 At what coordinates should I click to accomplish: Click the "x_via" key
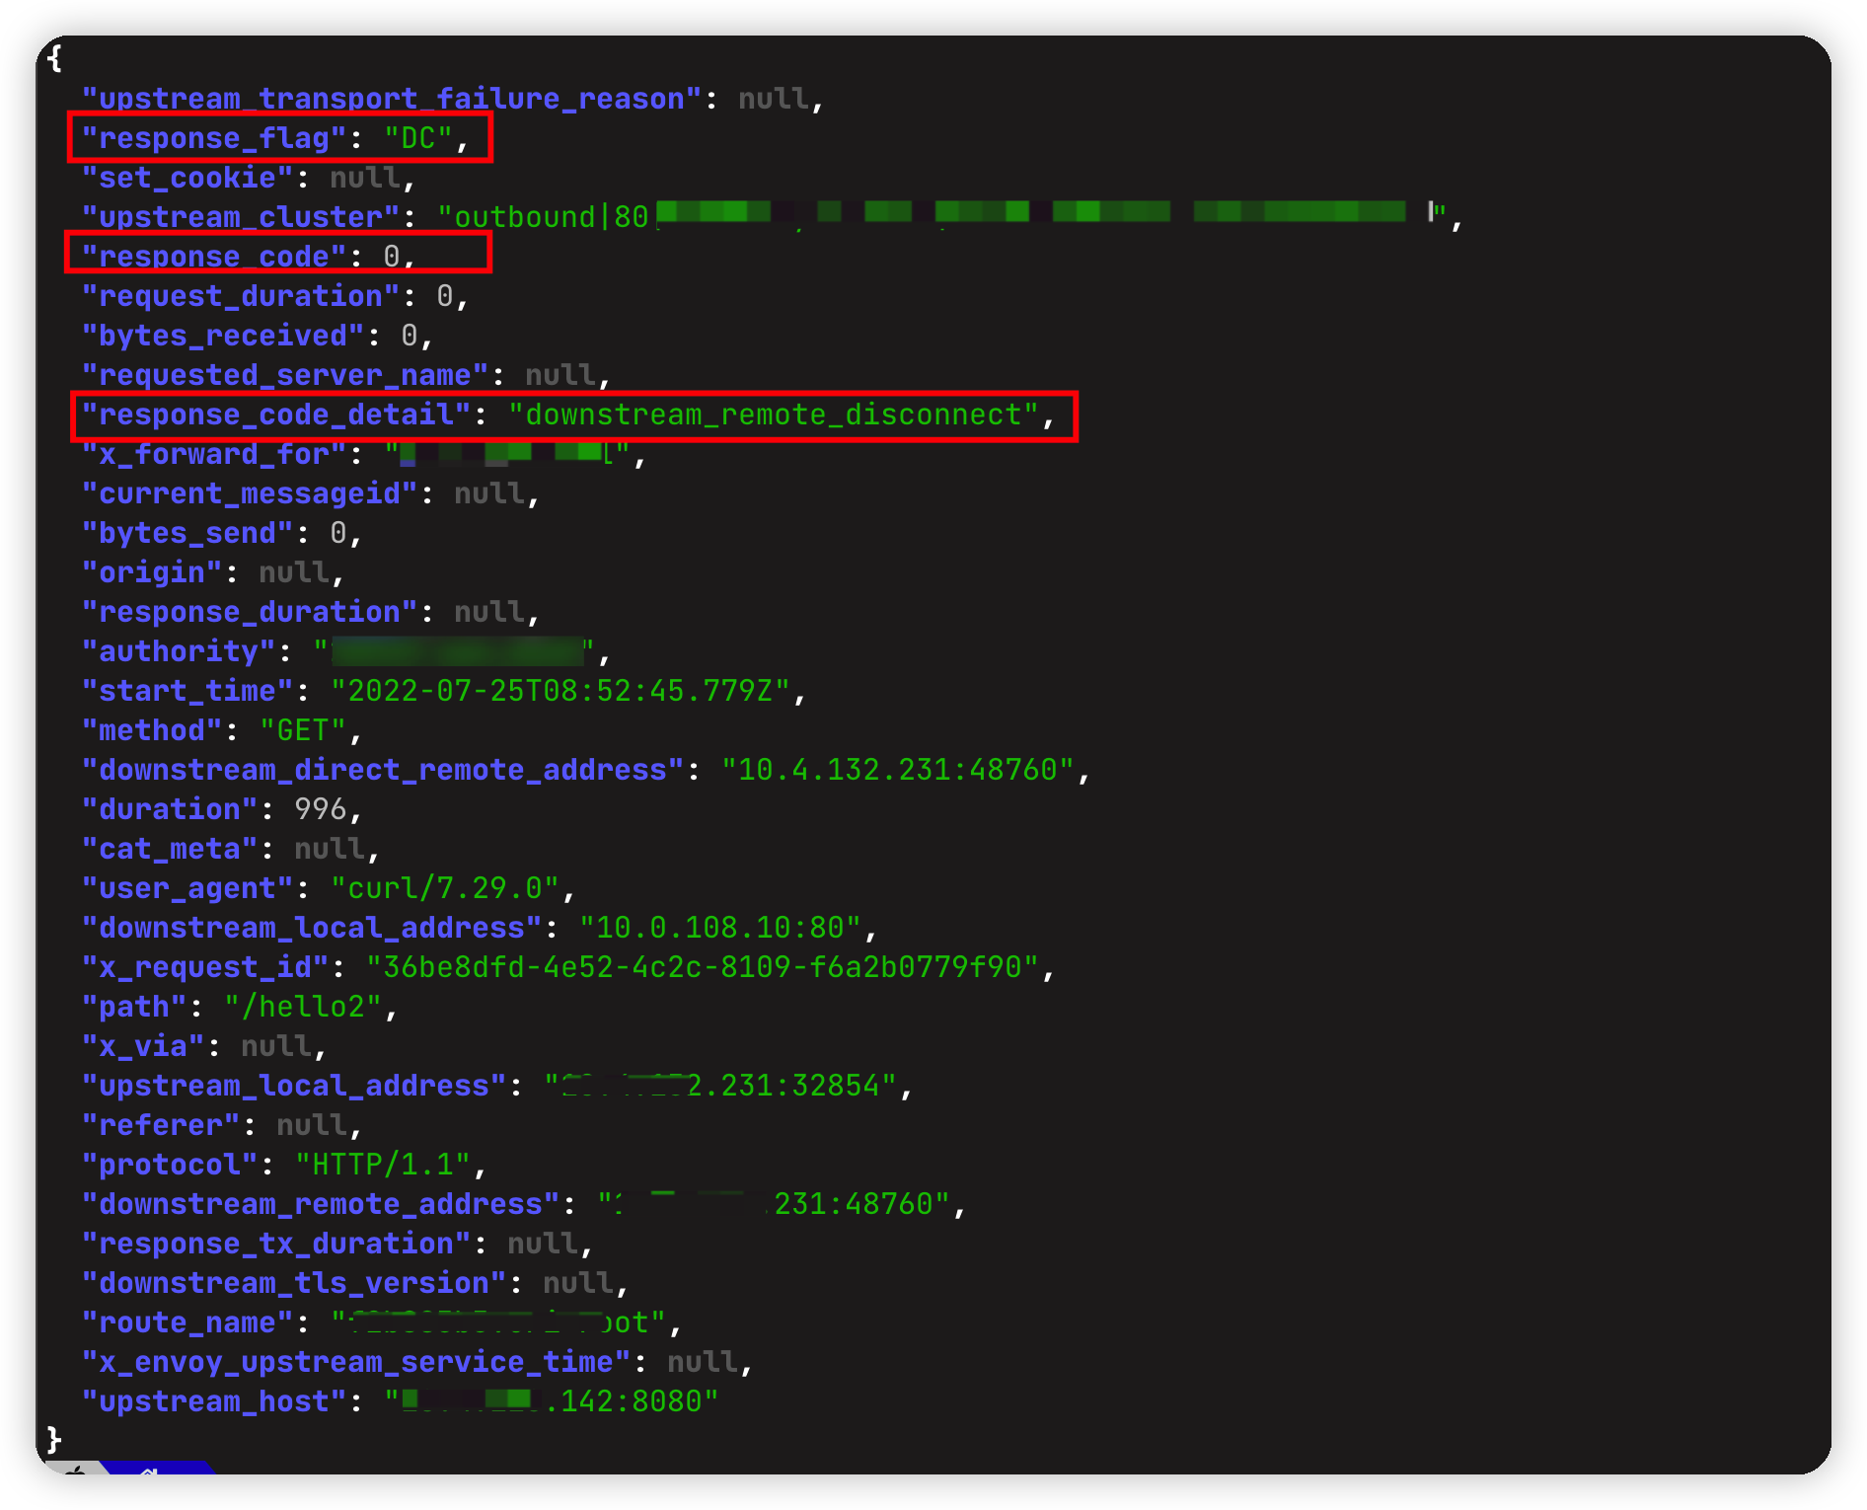click(143, 1046)
